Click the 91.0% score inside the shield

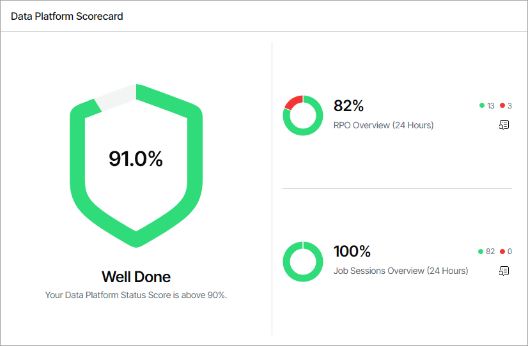[x=136, y=159]
